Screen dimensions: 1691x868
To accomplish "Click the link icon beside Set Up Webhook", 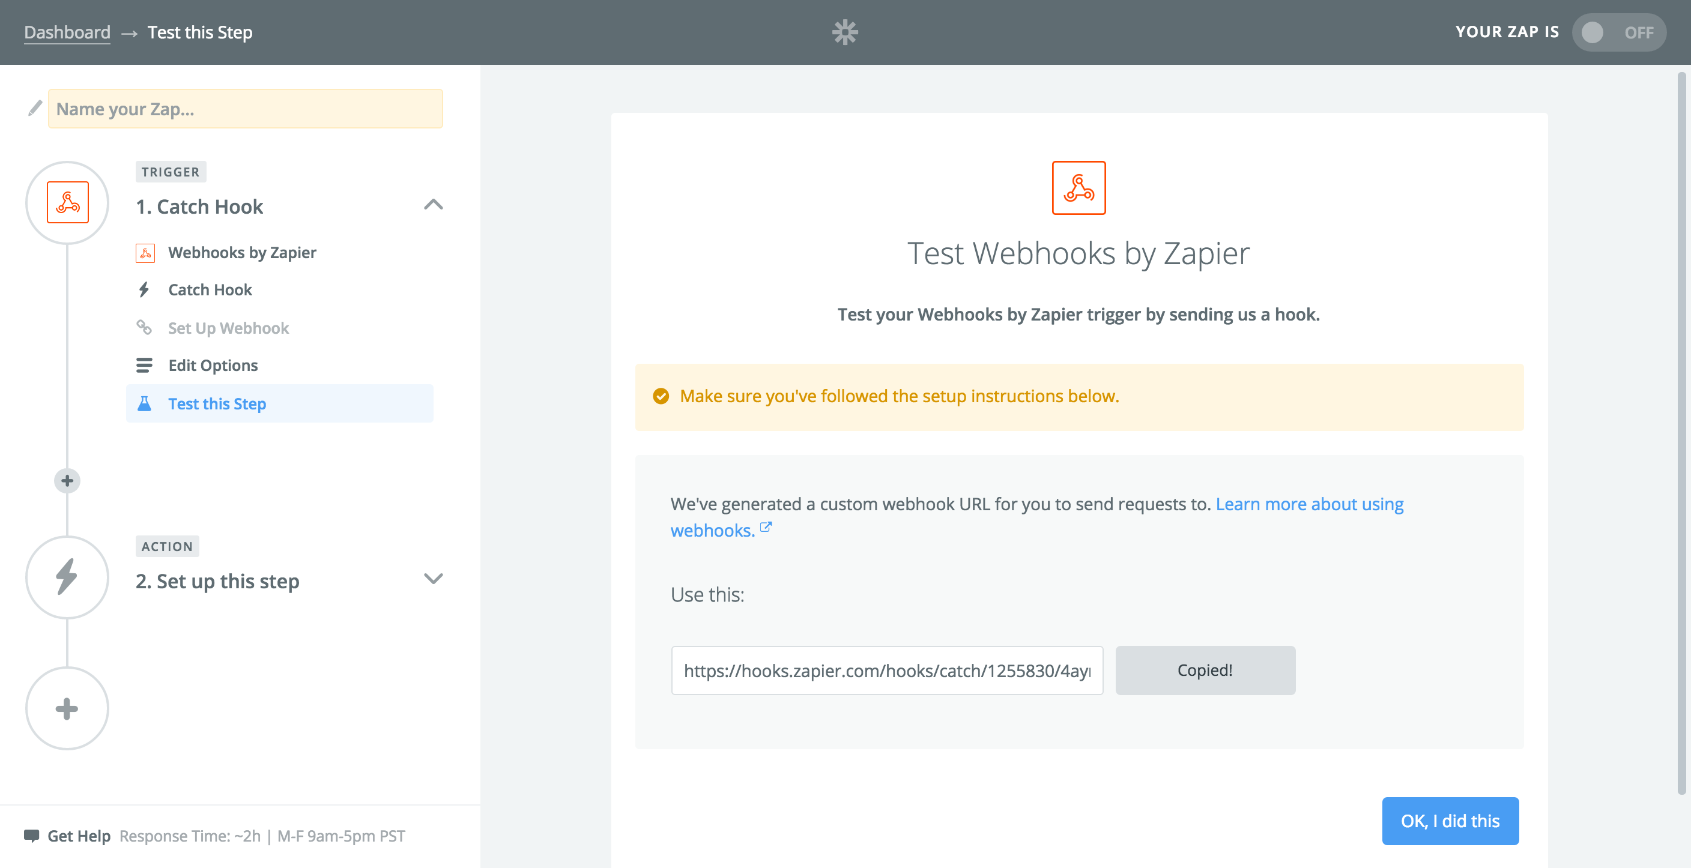I will coord(144,327).
